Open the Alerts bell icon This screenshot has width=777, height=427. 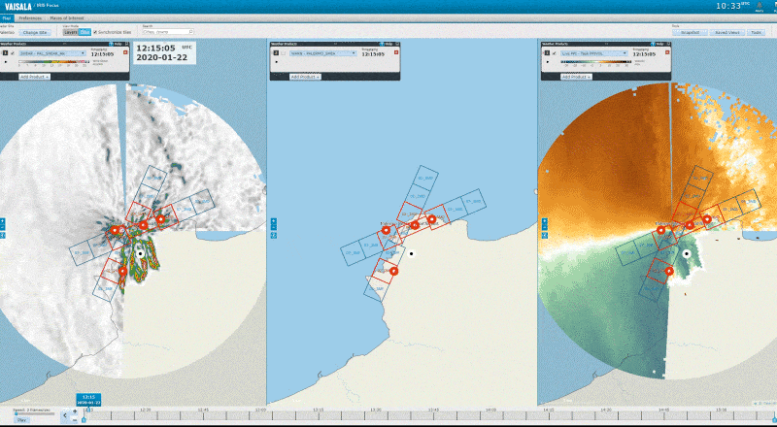coord(759,7)
